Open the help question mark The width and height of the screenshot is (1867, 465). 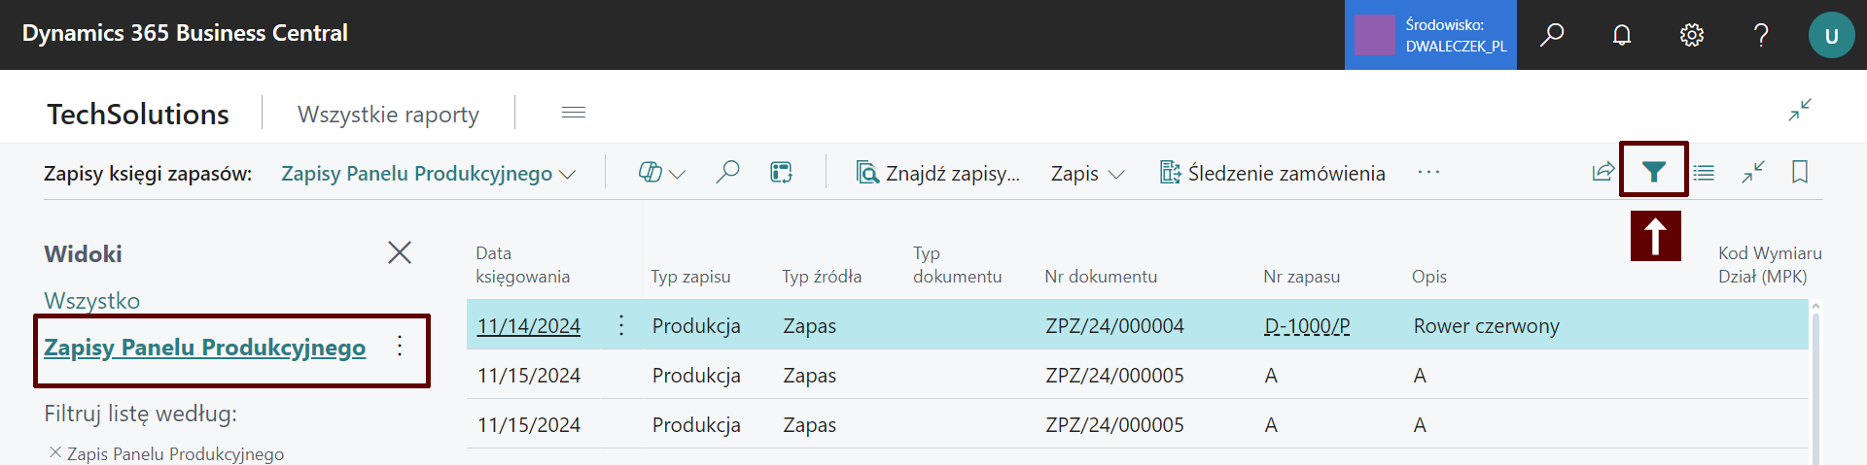pyautogui.click(x=1761, y=35)
